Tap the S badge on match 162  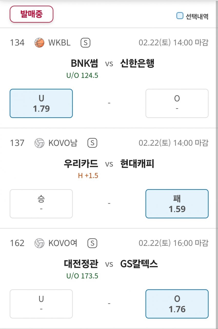click(92, 243)
